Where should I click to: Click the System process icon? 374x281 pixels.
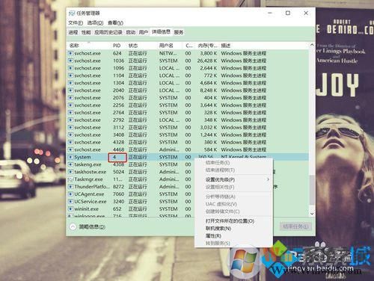pos(71,157)
